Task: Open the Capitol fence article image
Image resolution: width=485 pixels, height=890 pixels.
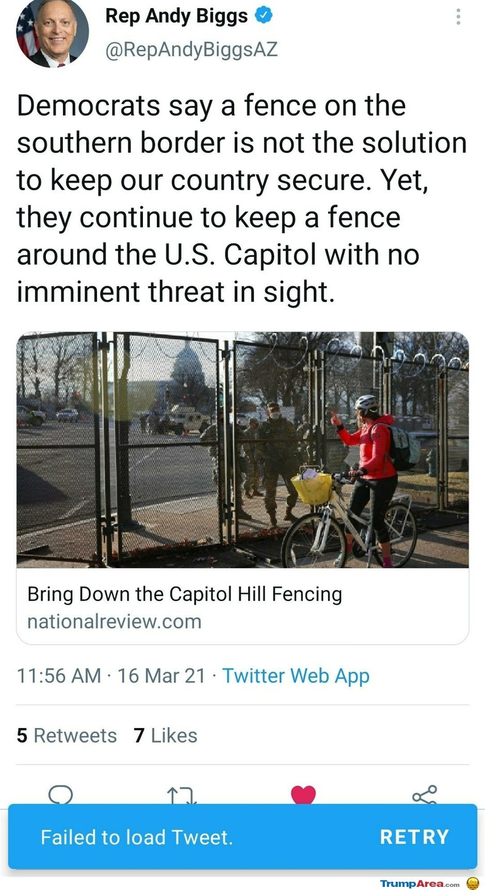Action: [x=243, y=450]
